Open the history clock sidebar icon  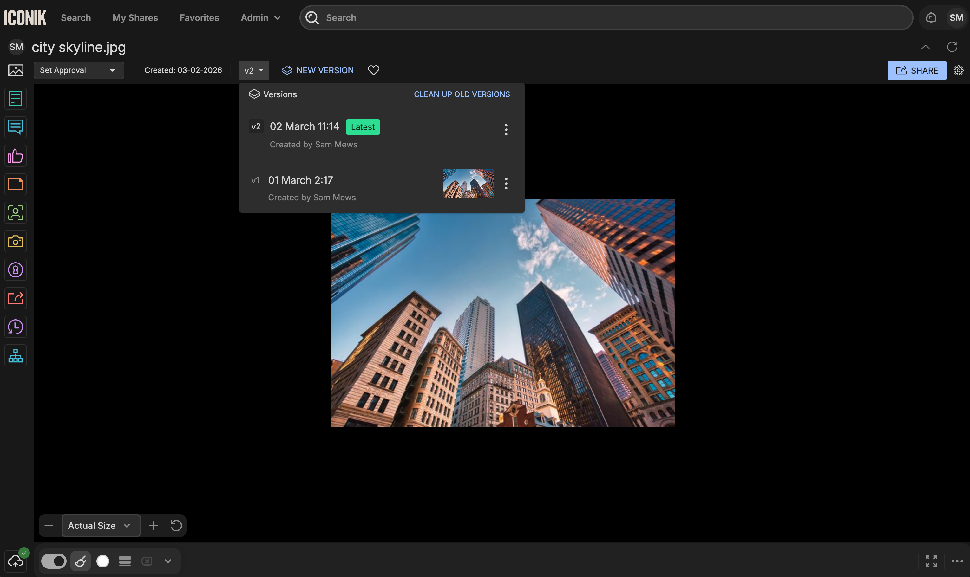click(16, 327)
